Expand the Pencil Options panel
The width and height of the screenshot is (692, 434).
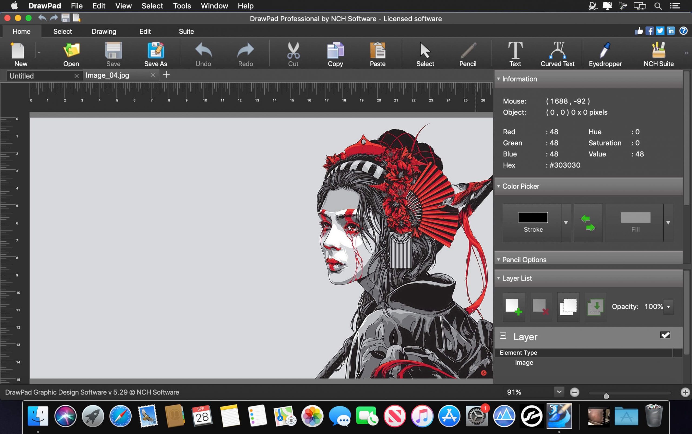coord(524,259)
